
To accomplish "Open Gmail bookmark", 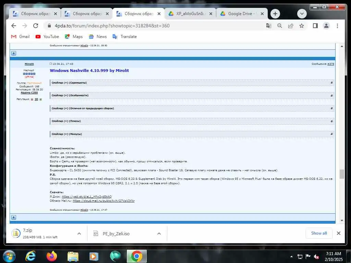I will 20,36.
